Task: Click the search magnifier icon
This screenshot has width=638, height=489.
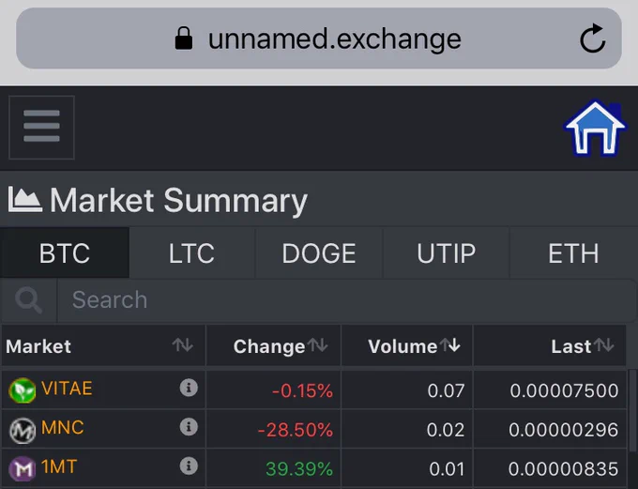Action: pos(28,300)
